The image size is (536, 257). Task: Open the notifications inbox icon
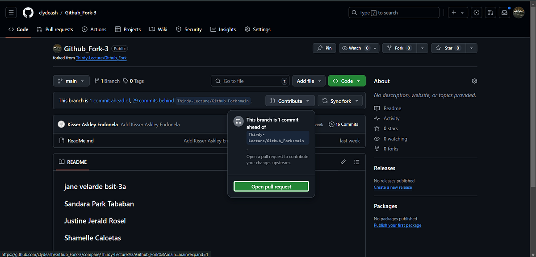504,12
